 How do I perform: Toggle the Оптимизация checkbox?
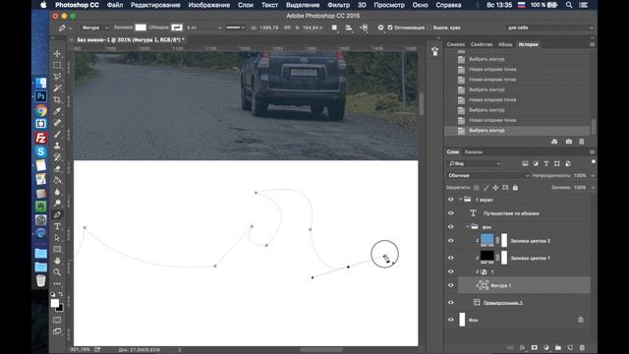tap(390, 28)
